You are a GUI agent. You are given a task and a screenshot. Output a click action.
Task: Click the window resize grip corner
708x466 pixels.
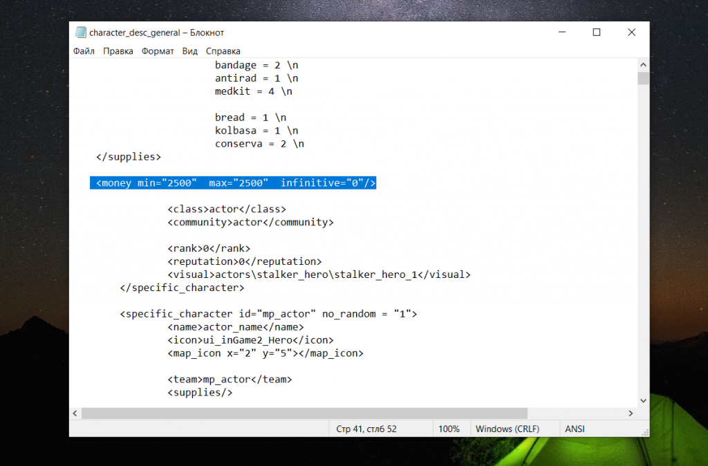tap(645, 432)
